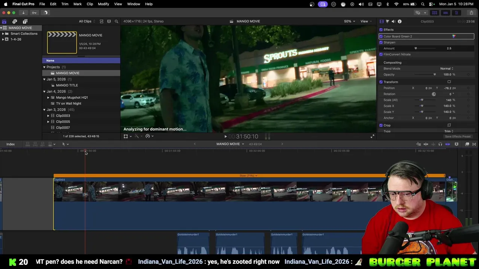Screen dimensions: 479x269
Task: Toggle Timeline visibility button in toolbar
Action: [445, 13]
